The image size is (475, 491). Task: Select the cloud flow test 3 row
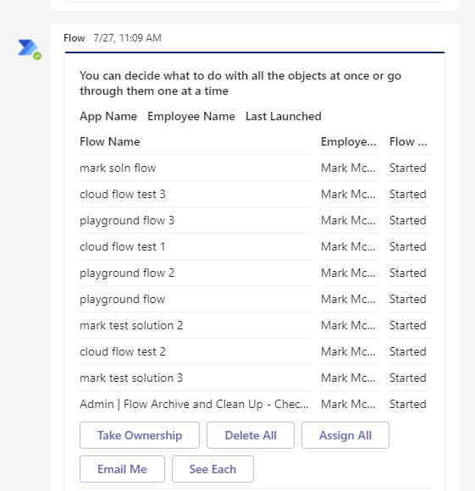(x=255, y=194)
